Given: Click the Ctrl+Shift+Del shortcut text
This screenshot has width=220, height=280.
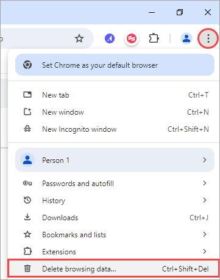Looking at the screenshot, I should coord(185,269).
